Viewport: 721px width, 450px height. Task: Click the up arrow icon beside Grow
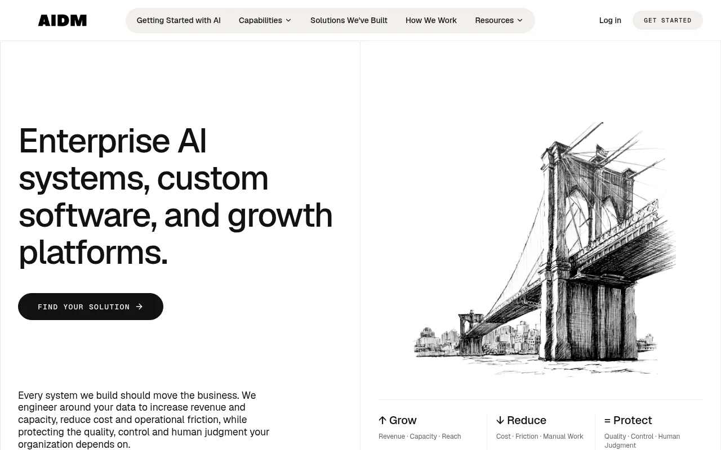point(382,420)
